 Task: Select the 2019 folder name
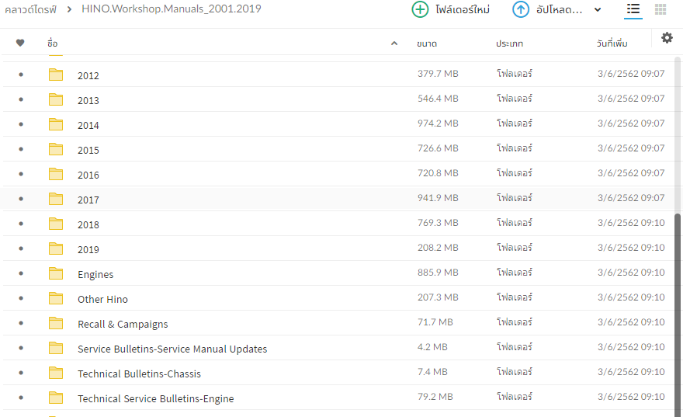pyautogui.click(x=88, y=250)
